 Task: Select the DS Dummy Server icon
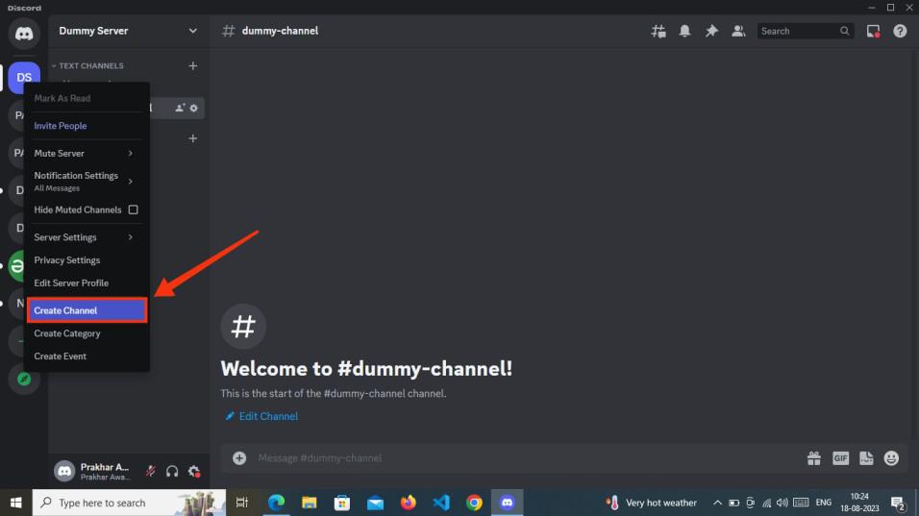click(x=24, y=77)
